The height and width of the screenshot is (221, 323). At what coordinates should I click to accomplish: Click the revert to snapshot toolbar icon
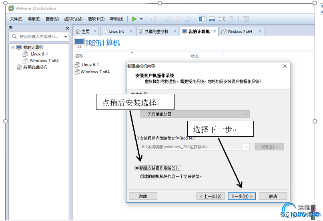coord(178,19)
